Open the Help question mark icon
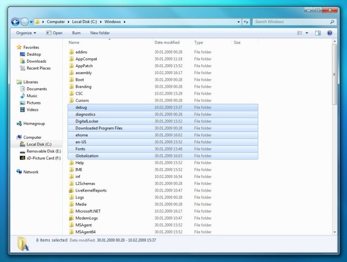The height and width of the screenshot is (262, 347). [330, 33]
